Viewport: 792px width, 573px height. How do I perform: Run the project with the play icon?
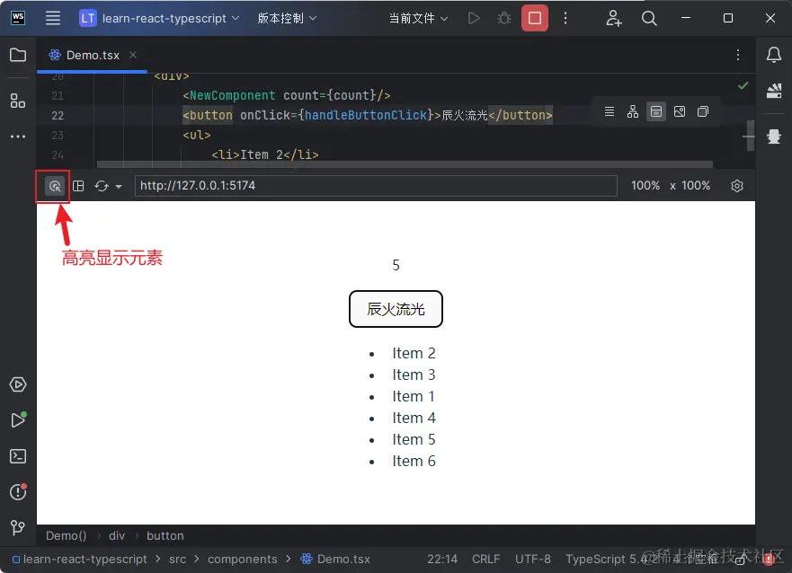tap(474, 18)
